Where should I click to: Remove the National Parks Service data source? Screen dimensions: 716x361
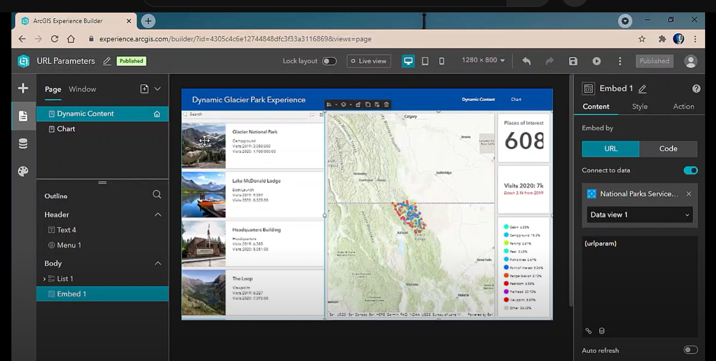[689, 194]
